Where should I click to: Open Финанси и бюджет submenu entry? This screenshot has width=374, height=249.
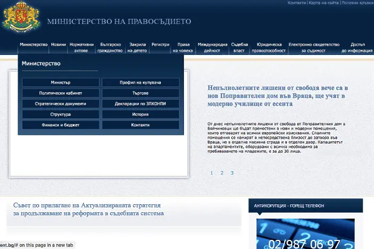[60, 125]
